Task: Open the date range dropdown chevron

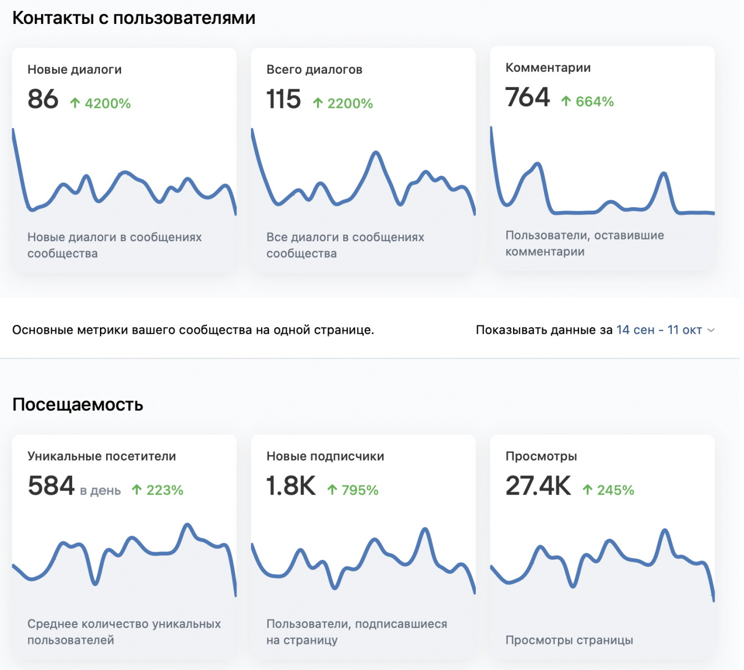Action: [711, 331]
